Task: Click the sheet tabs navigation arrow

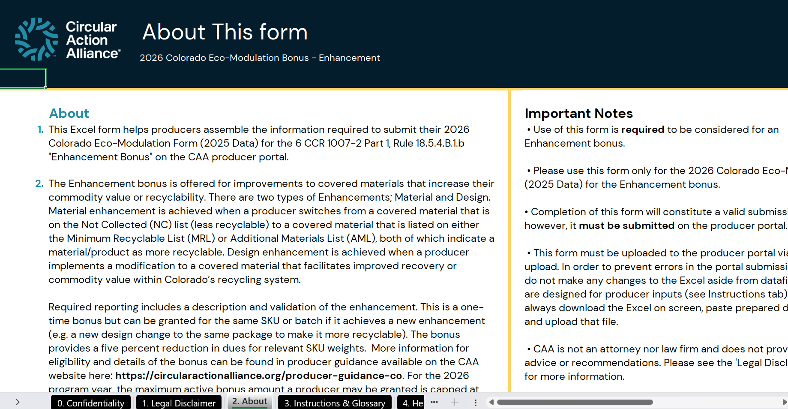Action: [x=18, y=402]
